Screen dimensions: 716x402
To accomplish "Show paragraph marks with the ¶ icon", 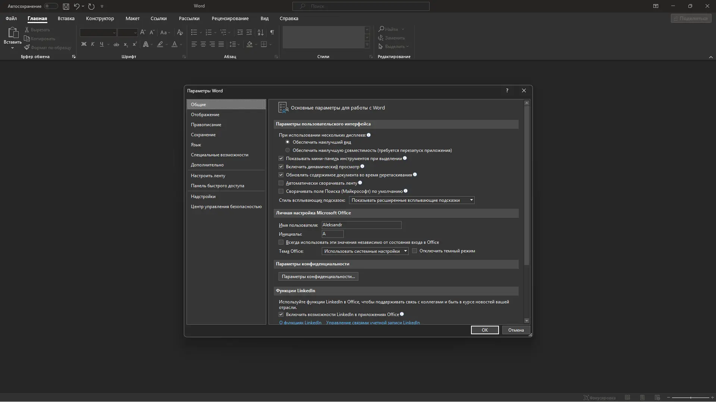I will pos(272,32).
